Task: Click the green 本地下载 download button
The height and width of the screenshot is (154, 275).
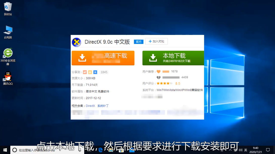Action: click(x=173, y=58)
